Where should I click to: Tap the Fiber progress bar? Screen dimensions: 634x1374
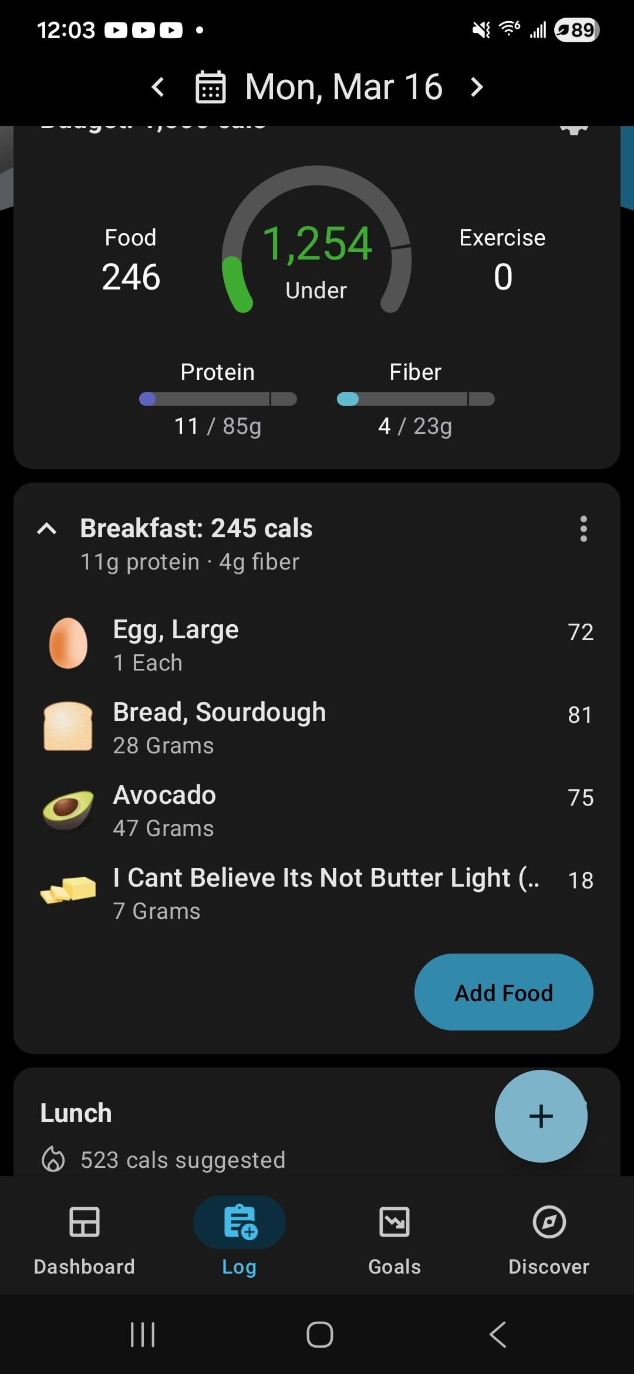[416, 399]
